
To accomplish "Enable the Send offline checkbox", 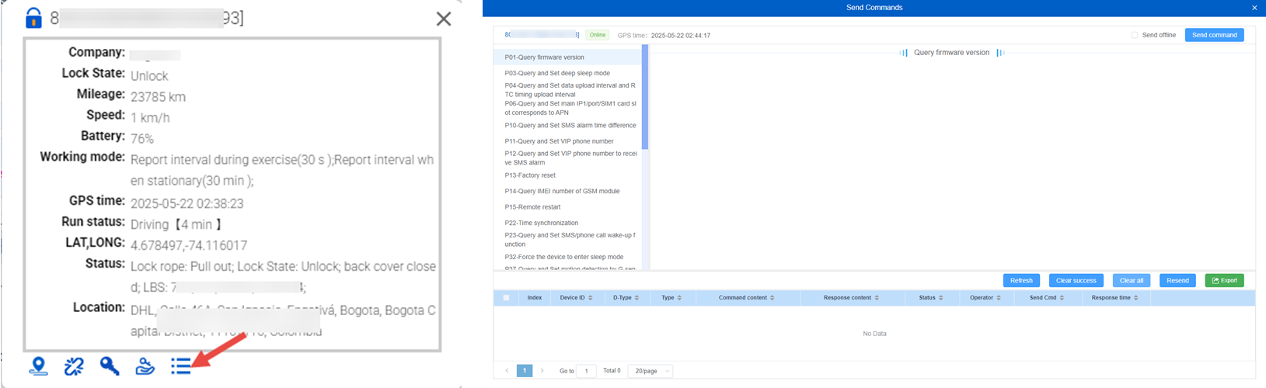I will 1135,35.
